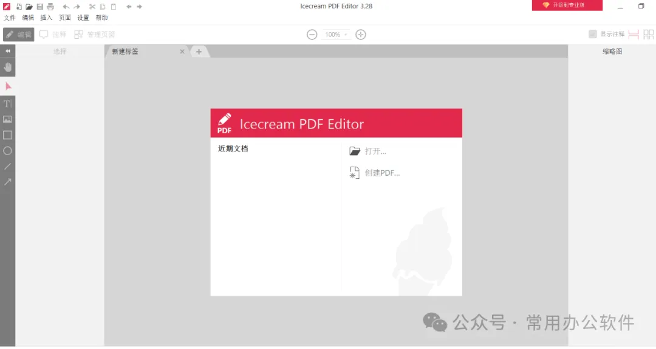
Task: Select the Image insert tool
Action: (7, 119)
